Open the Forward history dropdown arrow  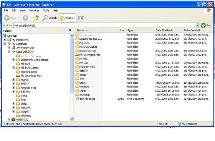(31, 18)
